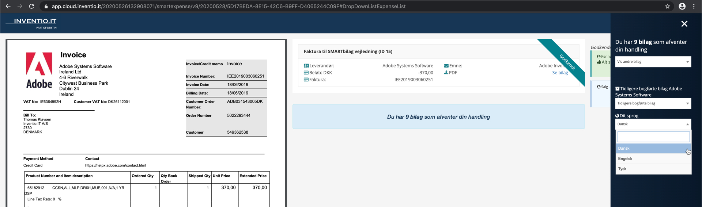
Task: Go back with the browser back arrow
Action: tap(8, 6)
